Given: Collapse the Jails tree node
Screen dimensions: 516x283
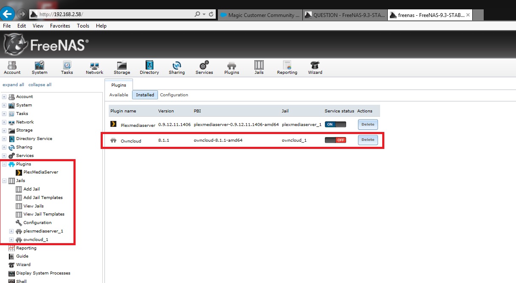Looking at the screenshot, I should (x=4, y=181).
